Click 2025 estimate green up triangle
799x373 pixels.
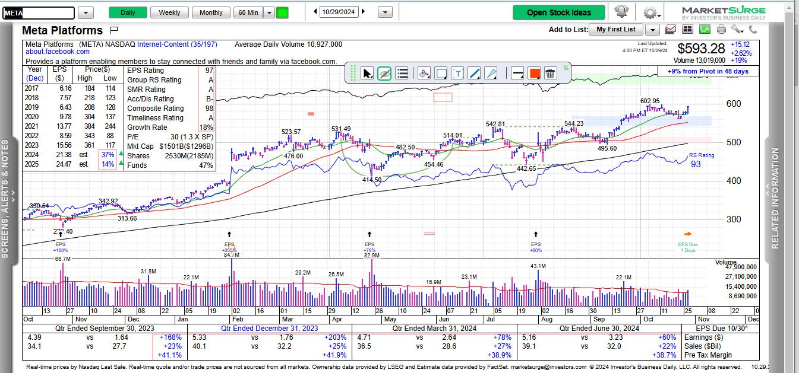(122, 164)
